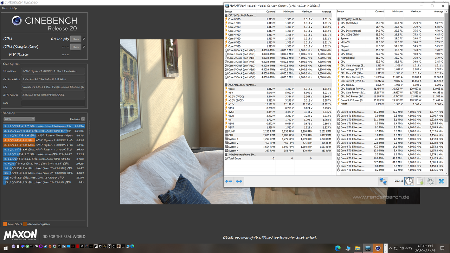Click the ENG language indicator
This screenshot has width=450, height=253.
(409, 248)
